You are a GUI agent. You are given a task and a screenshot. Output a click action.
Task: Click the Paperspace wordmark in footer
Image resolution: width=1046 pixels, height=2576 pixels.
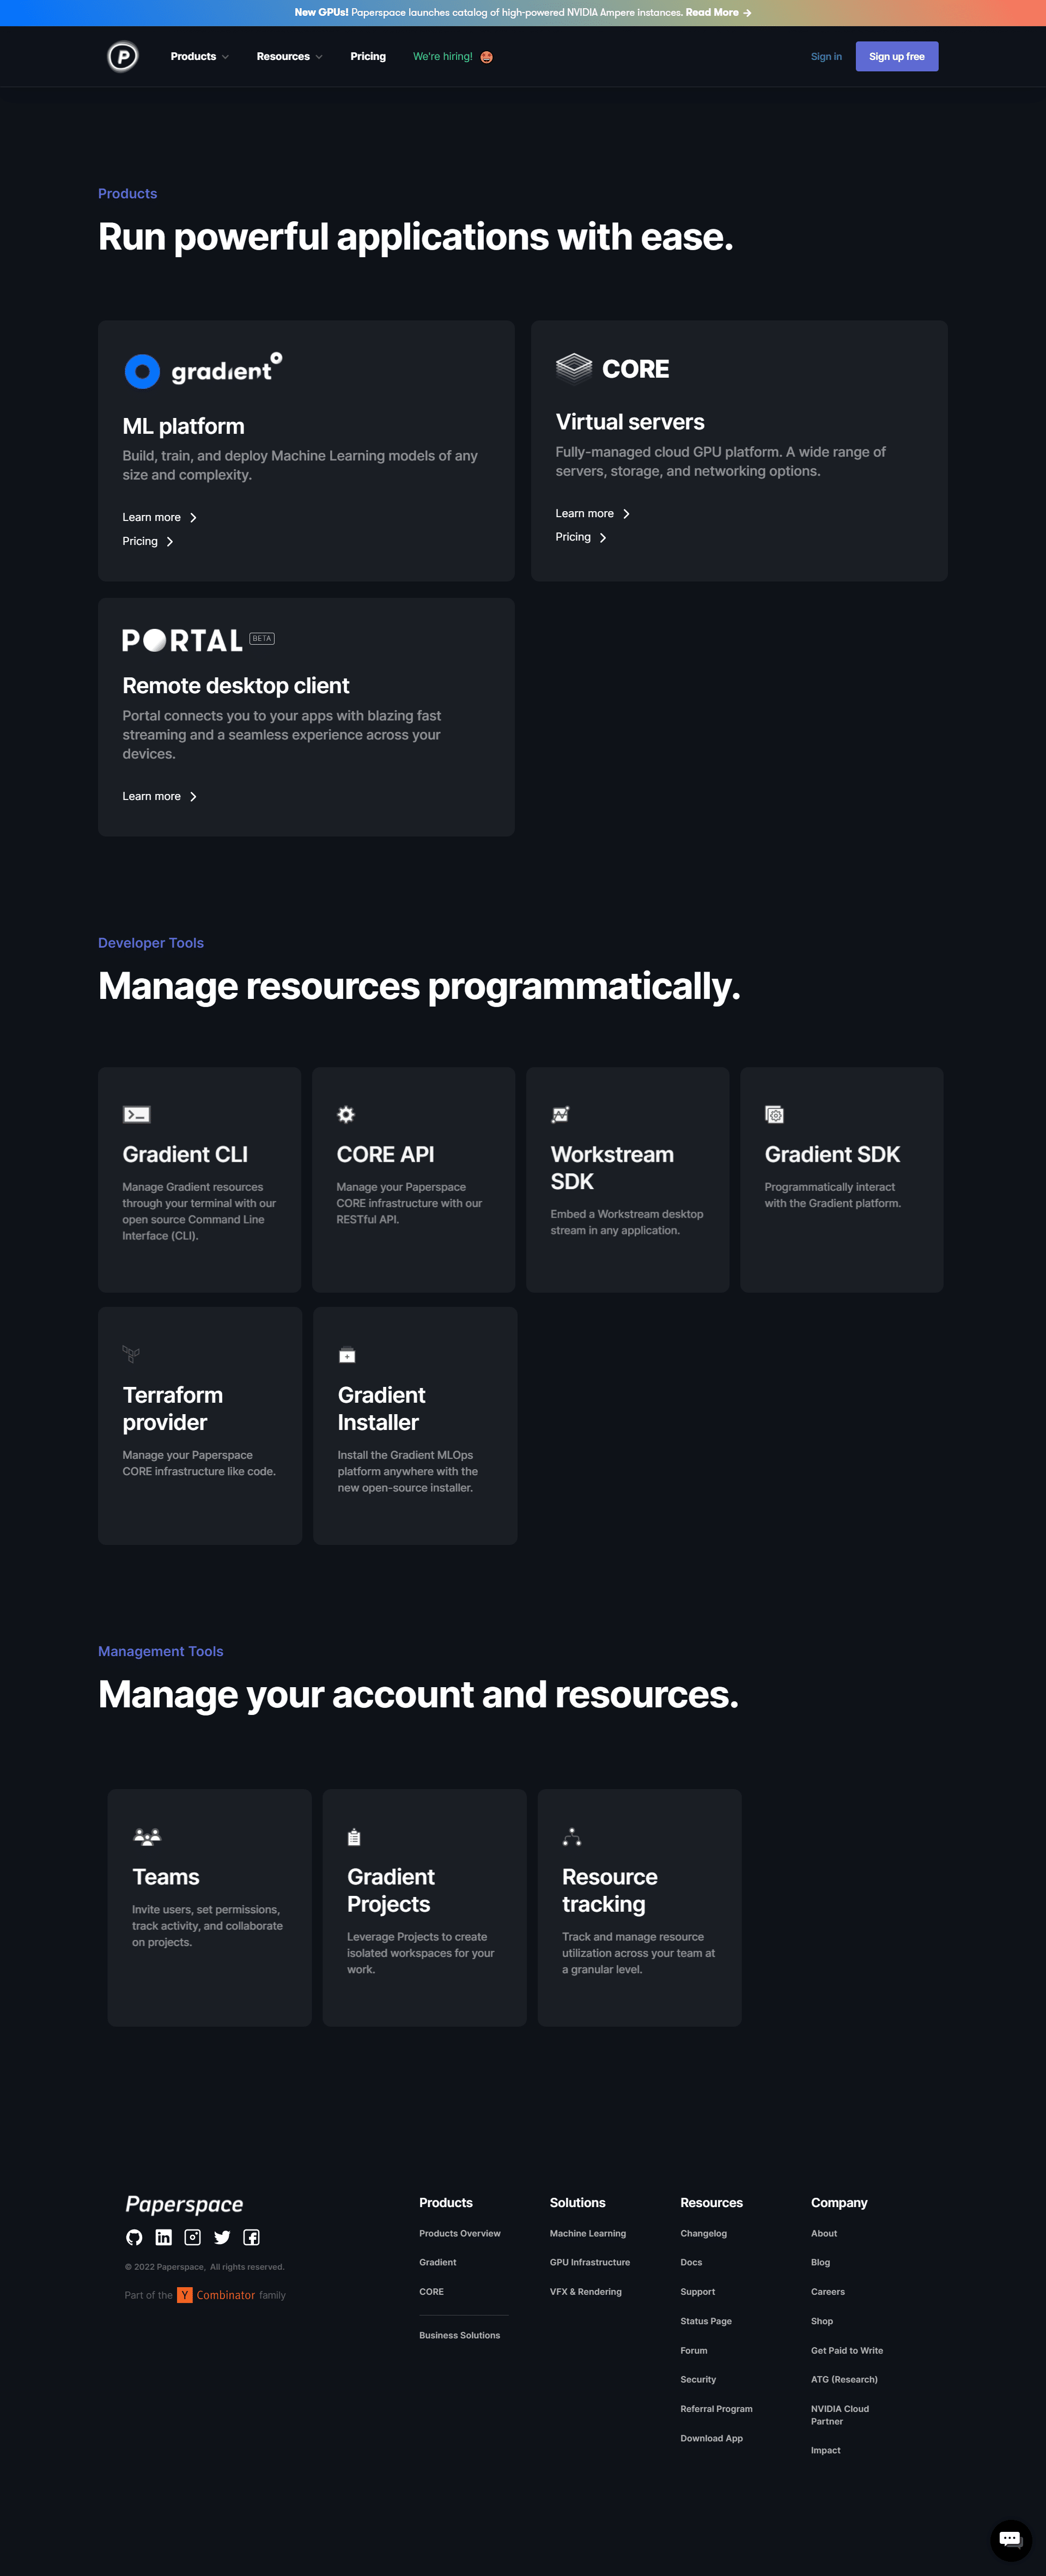[184, 2204]
